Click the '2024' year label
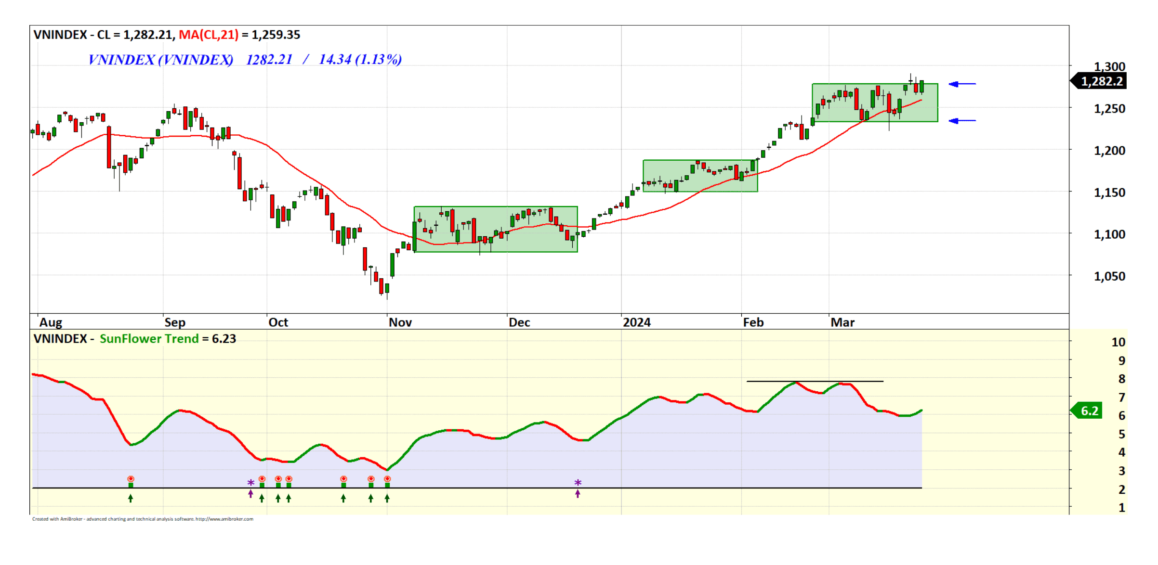Screen dimensions: 1158x565 (637, 322)
